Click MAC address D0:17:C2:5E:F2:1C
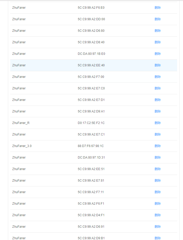 coord(91,123)
